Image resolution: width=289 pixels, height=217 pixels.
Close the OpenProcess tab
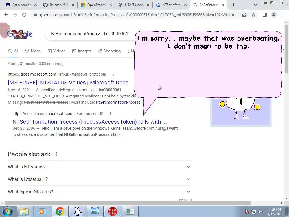(x=111, y=5)
